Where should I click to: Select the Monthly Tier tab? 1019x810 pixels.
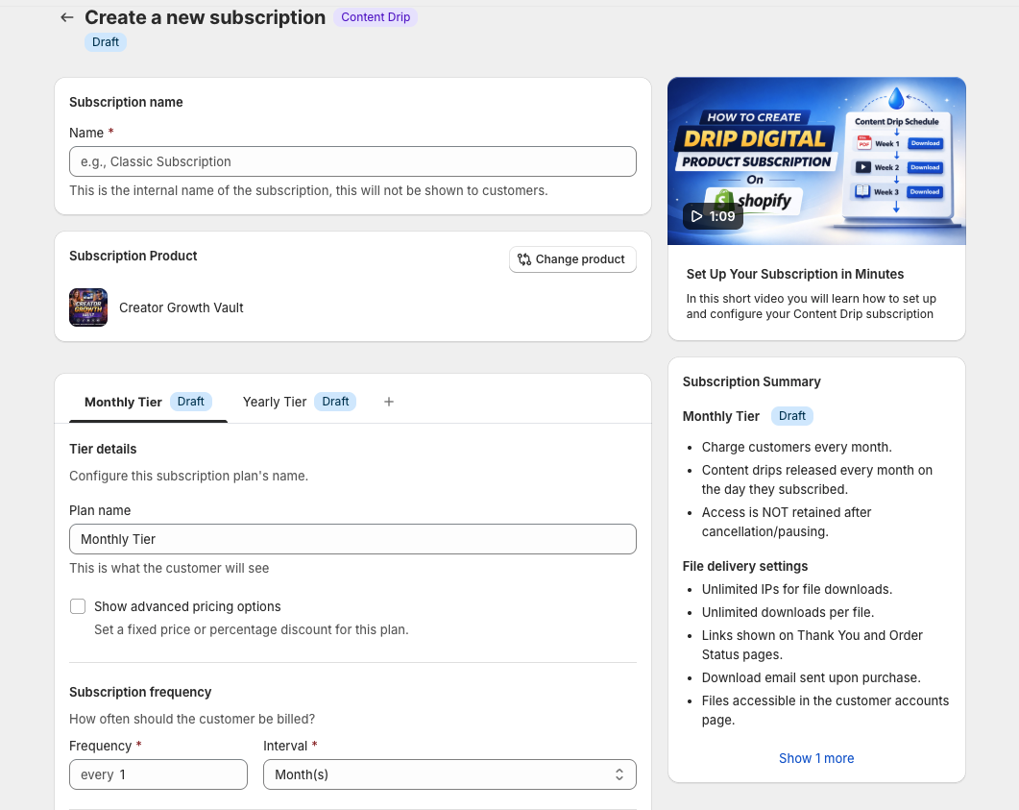tap(123, 402)
